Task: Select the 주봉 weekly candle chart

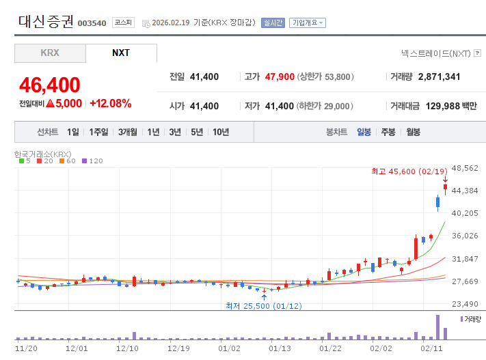Action: (388, 132)
